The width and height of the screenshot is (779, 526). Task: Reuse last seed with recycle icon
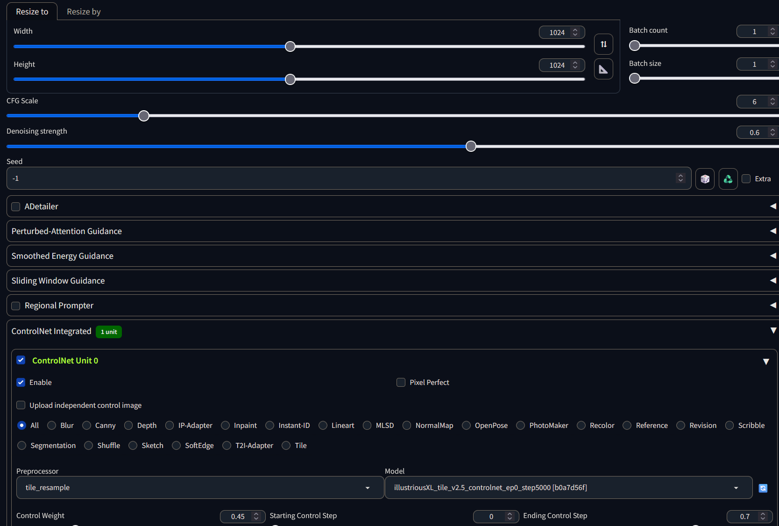[728, 179]
